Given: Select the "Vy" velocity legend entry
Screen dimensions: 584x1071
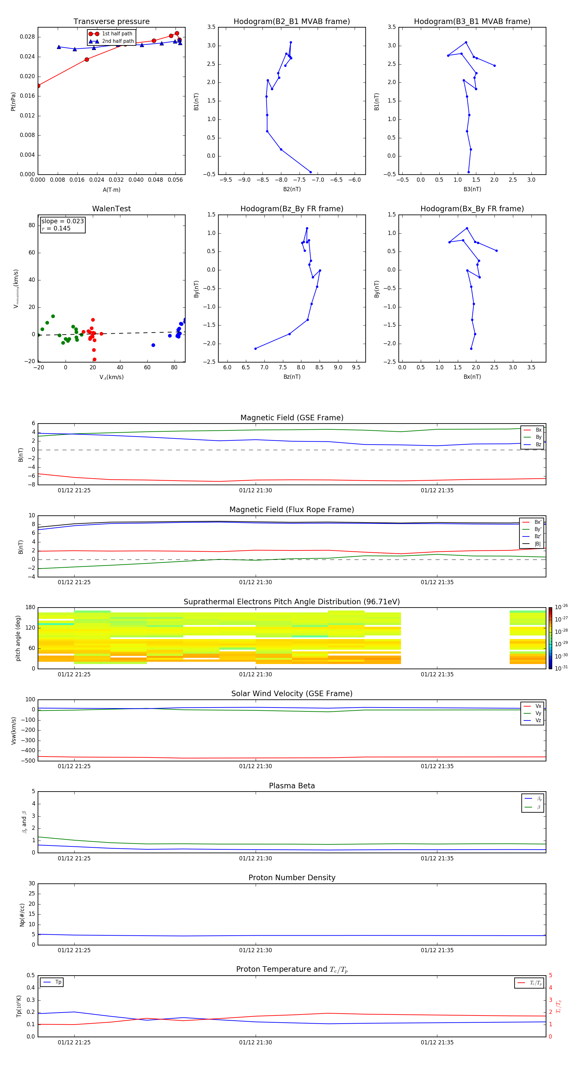Looking at the screenshot, I should pyautogui.click(x=533, y=713).
